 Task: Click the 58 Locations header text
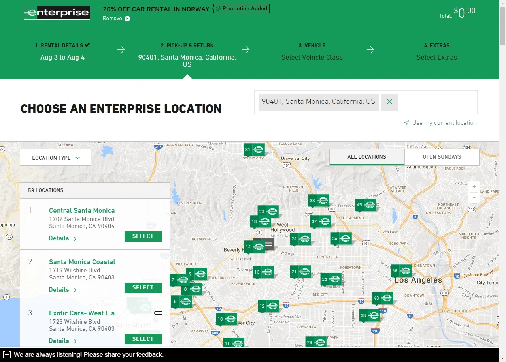(x=46, y=190)
